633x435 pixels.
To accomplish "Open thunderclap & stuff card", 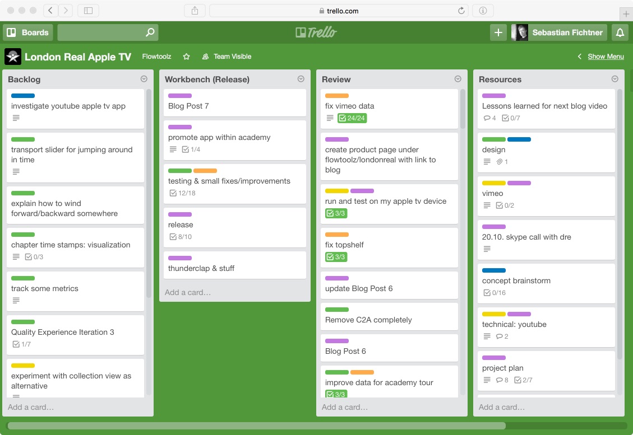I will [234, 265].
